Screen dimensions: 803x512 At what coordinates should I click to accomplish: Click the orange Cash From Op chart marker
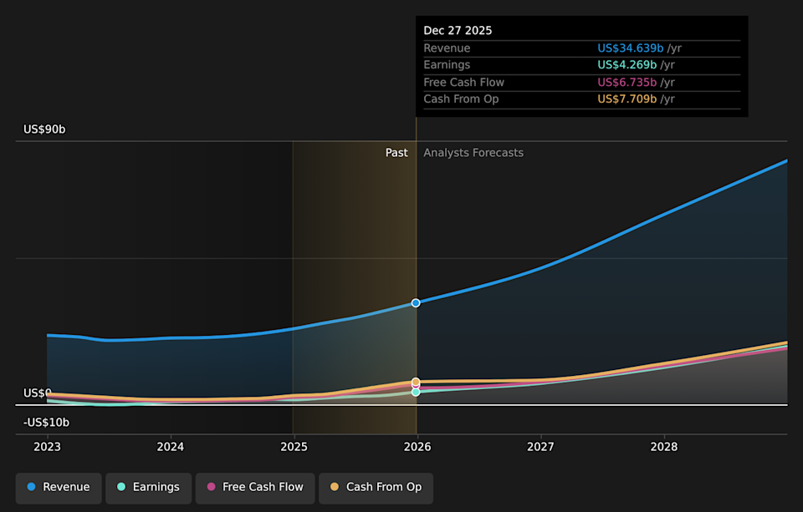pyautogui.click(x=415, y=382)
